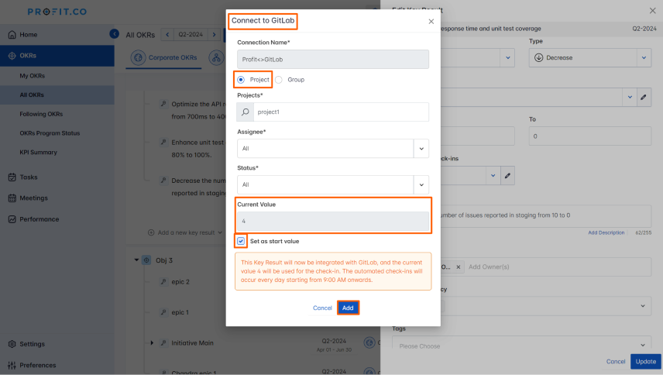Open the Assignee dropdown
Screen dimensions: 663x375
[333, 149]
